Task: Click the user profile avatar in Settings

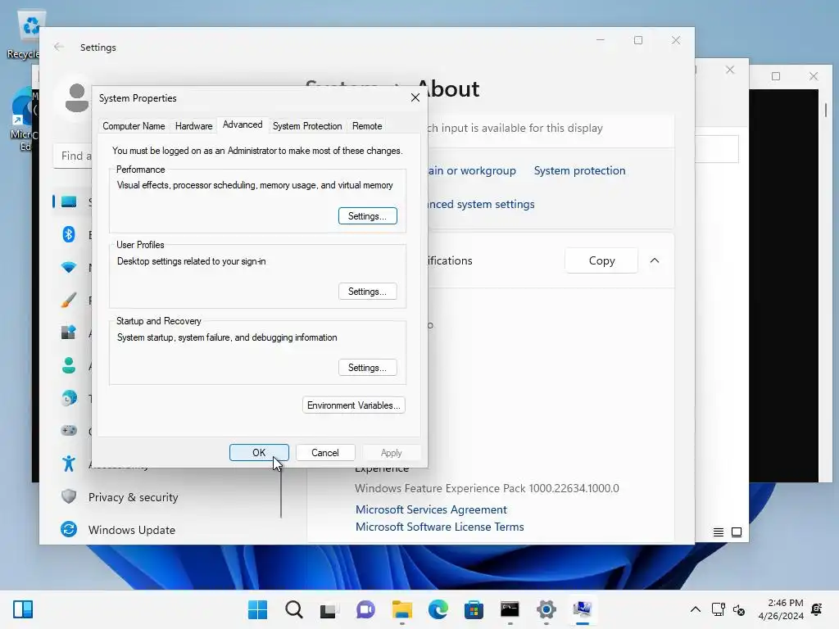Action: (76, 98)
